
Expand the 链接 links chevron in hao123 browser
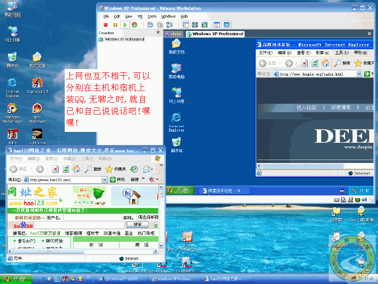click(143, 178)
